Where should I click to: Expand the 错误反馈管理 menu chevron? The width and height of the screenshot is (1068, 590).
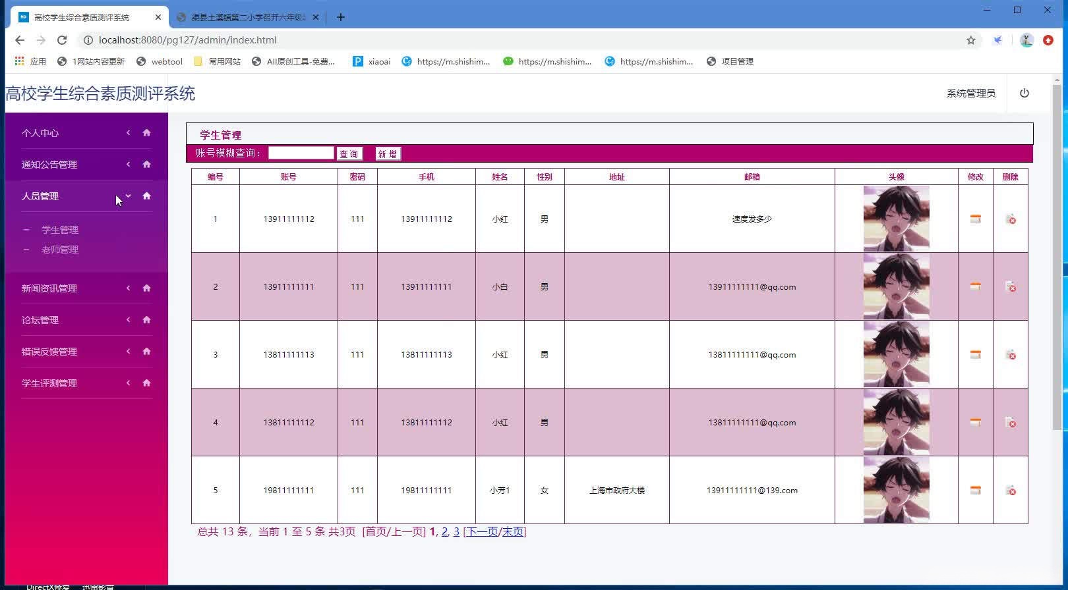click(x=129, y=352)
